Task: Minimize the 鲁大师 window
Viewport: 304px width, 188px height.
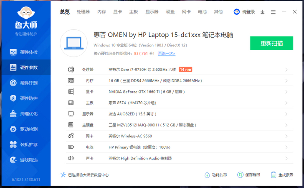Action: [284, 12]
